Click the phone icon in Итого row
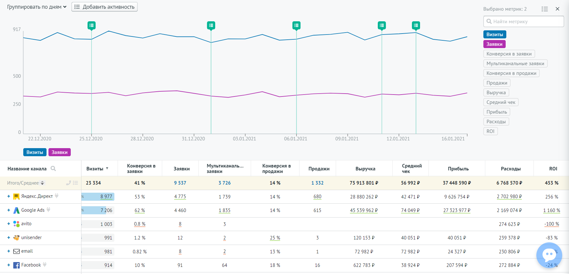569x274 pixels. coord(68,183)
